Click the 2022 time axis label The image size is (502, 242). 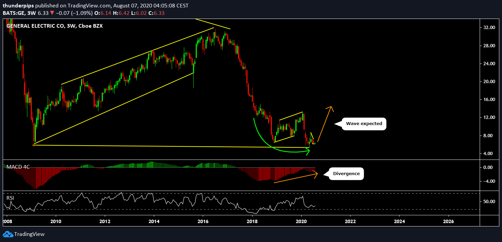(x=350, y=222)
